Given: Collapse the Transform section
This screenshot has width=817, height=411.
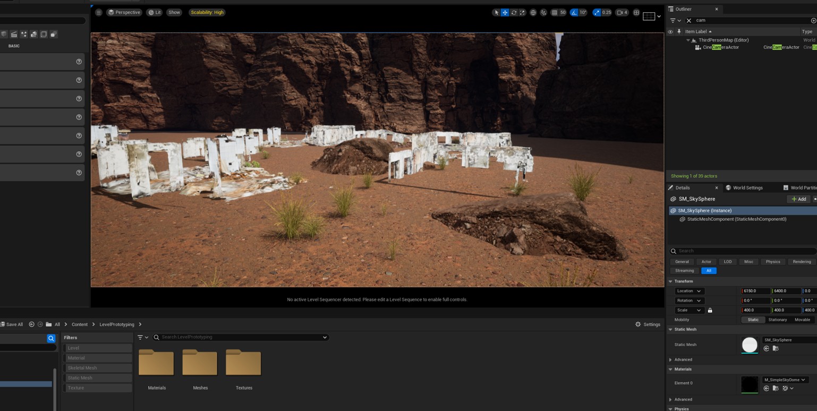Looking at the screenshot, I should 670,281.
